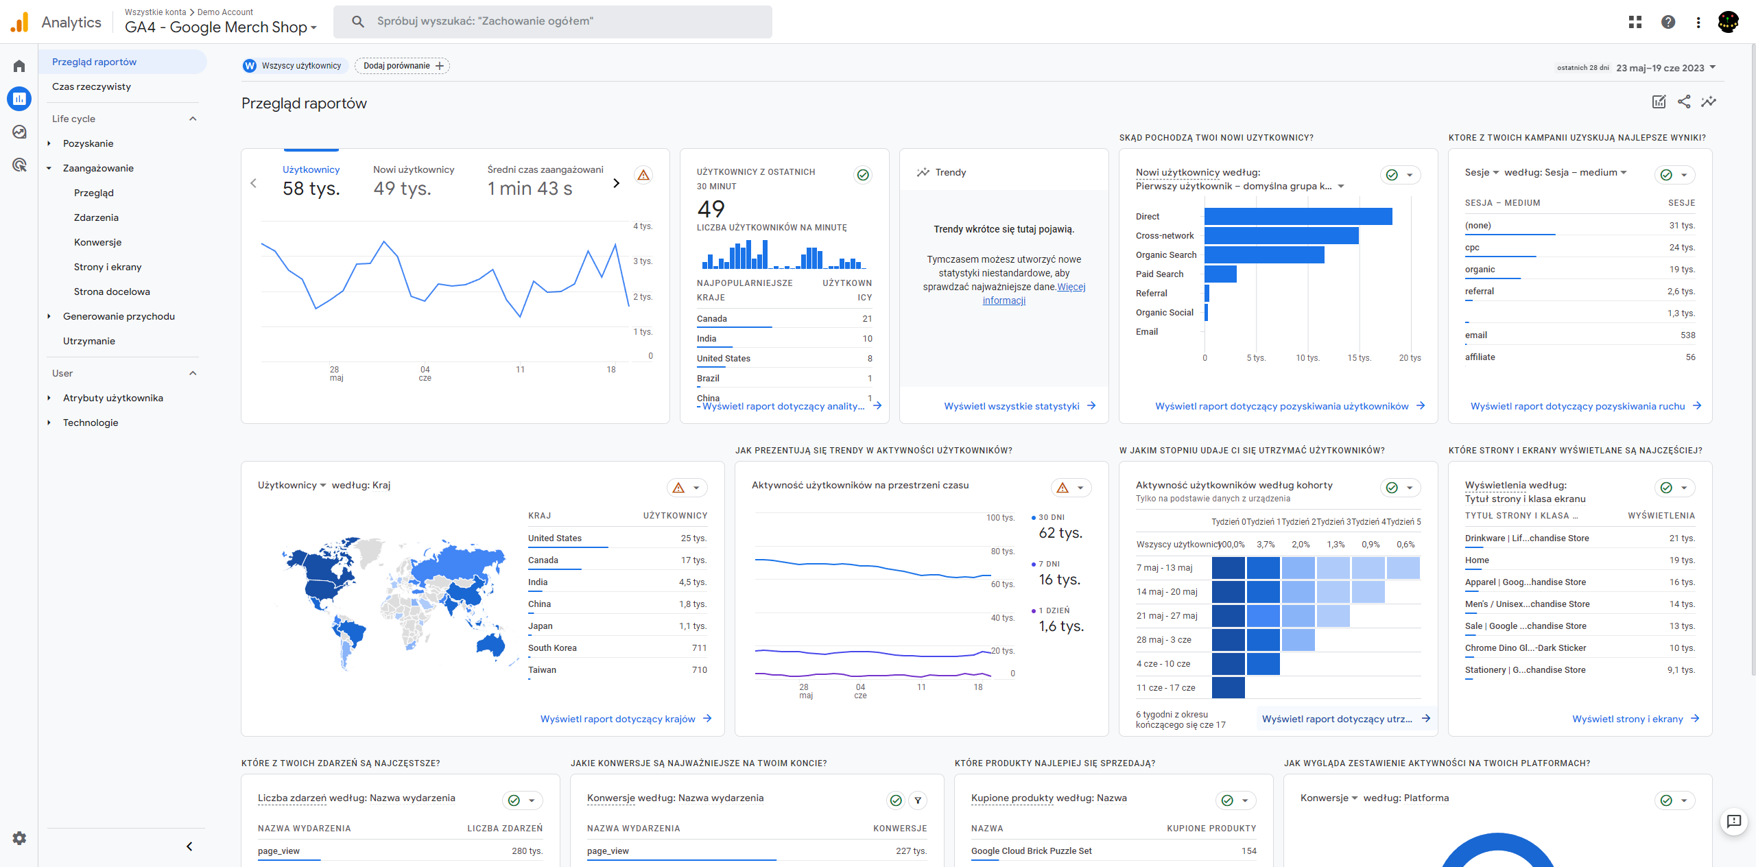This screenshot has width=1756, height=867.
Task: Open the Sesje metric dropdown
Action: (x=1482, y=172)
